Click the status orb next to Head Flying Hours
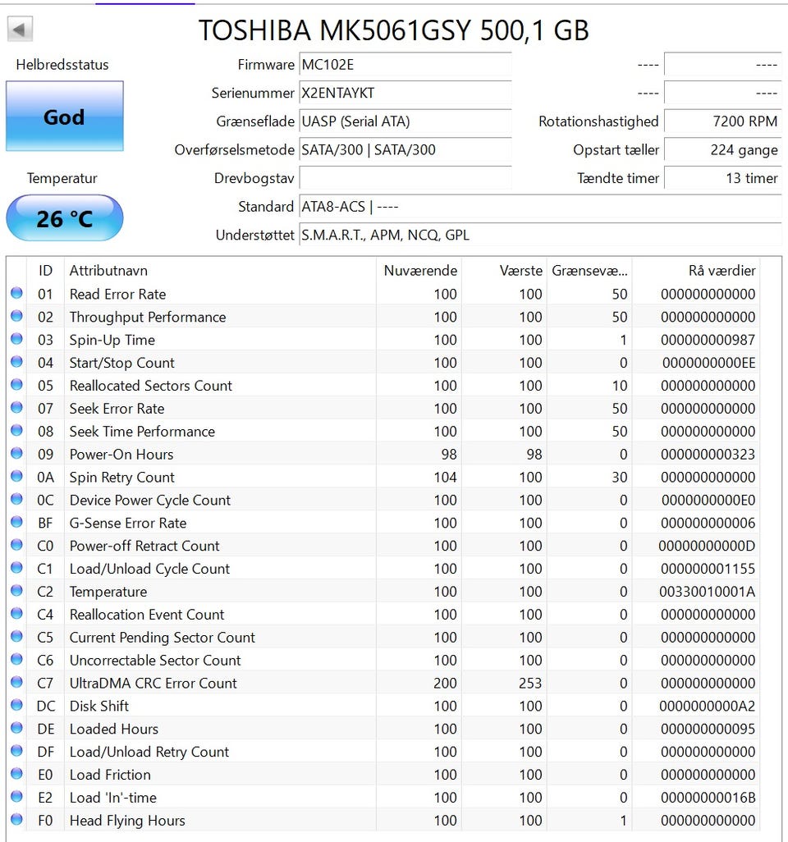 (16, 821)
